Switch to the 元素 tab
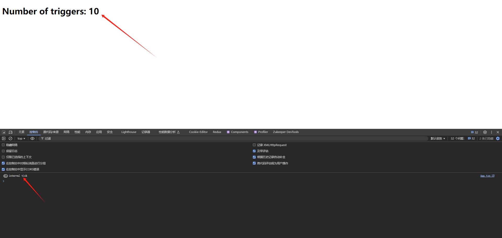This screenshot has height=238, width=502. tap(21, 132)
